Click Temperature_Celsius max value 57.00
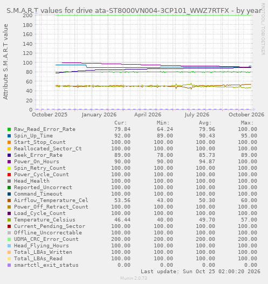This screenshot has width=268, height=284. click(x=249, y=220)
